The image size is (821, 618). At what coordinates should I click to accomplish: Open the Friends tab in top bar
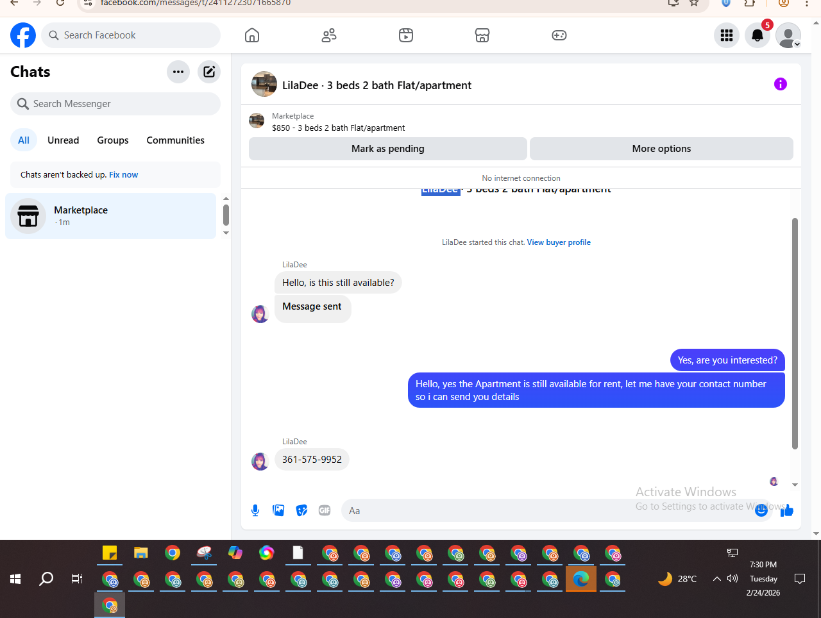coord(329,35)
